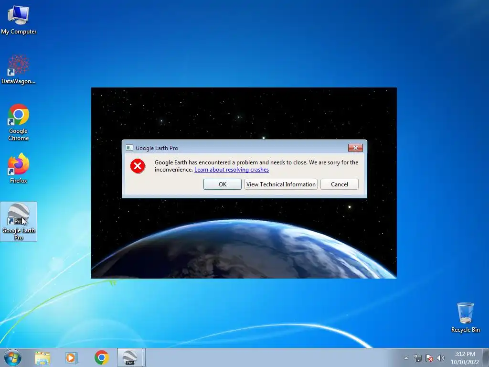Click Cancel in the crash dialog

[x=340, y=184]
